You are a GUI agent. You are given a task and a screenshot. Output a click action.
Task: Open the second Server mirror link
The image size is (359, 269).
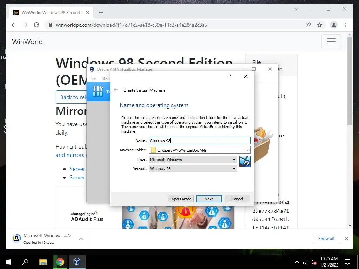click(77, 178)
